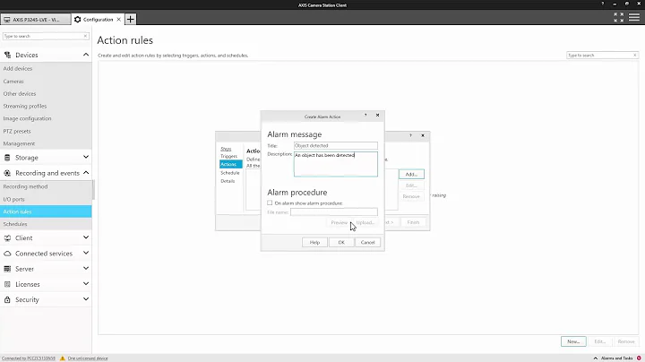
Task: Click the Storage section icon
Action: pyautogui.click(x=7, y=158)
